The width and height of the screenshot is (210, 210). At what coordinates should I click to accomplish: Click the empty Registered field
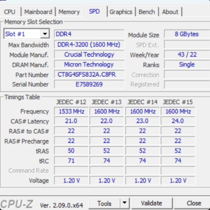[187, 84]
